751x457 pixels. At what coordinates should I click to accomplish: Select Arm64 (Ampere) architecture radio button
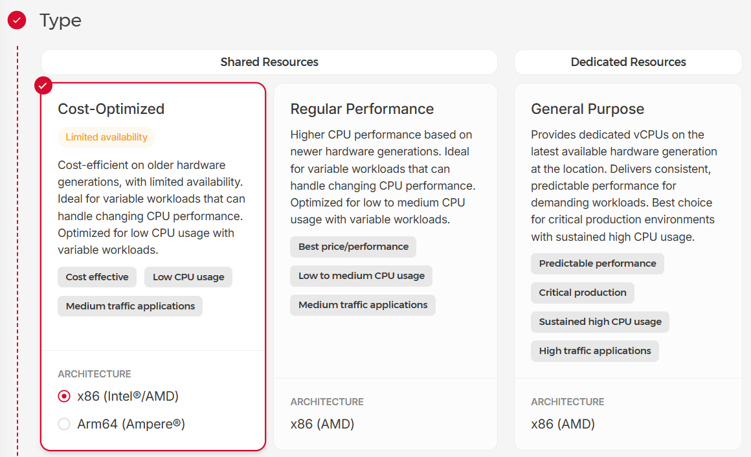click(x=64, y=425)
